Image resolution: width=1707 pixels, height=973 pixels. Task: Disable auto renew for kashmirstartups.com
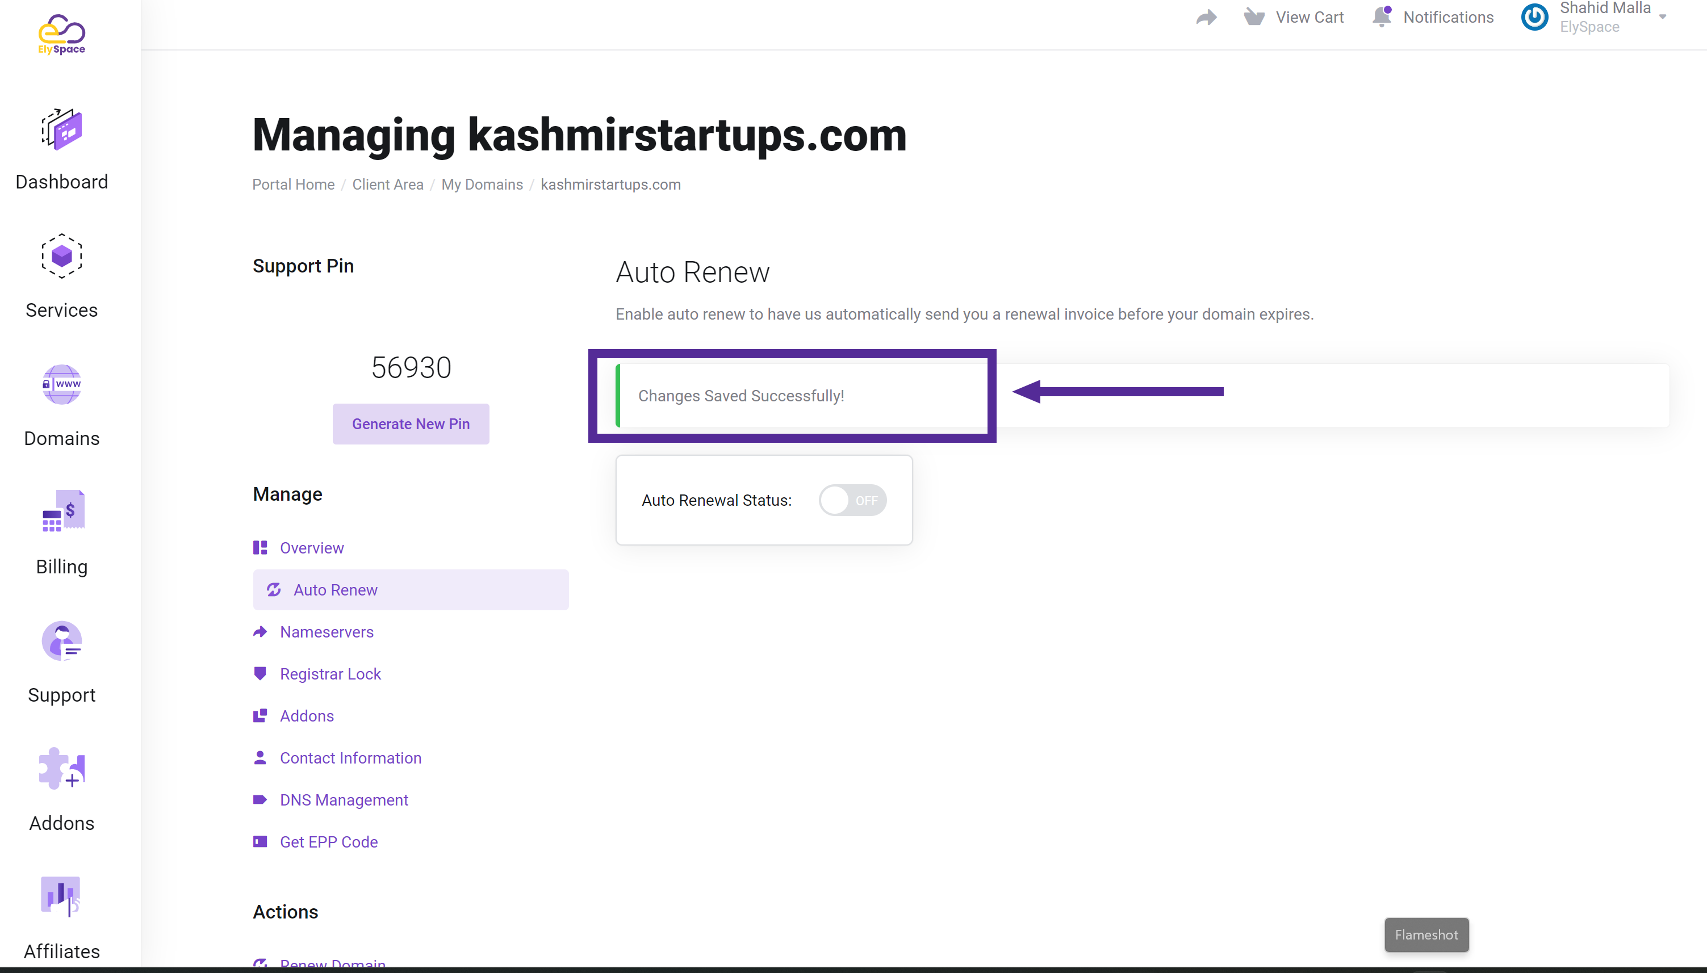pyautogui.click(x=852, y=501)
